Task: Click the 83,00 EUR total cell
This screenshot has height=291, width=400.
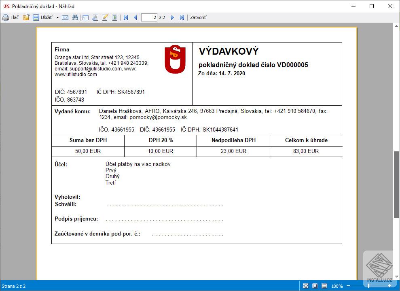Action: tap(306, 151)
